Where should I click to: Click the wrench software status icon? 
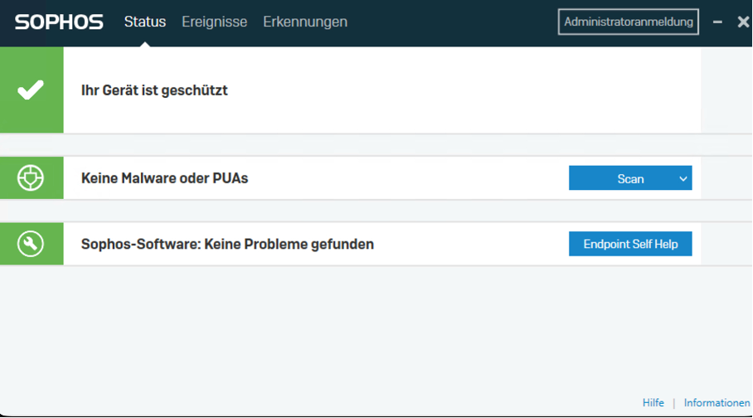pyautogui.click(x=32, y=244)
